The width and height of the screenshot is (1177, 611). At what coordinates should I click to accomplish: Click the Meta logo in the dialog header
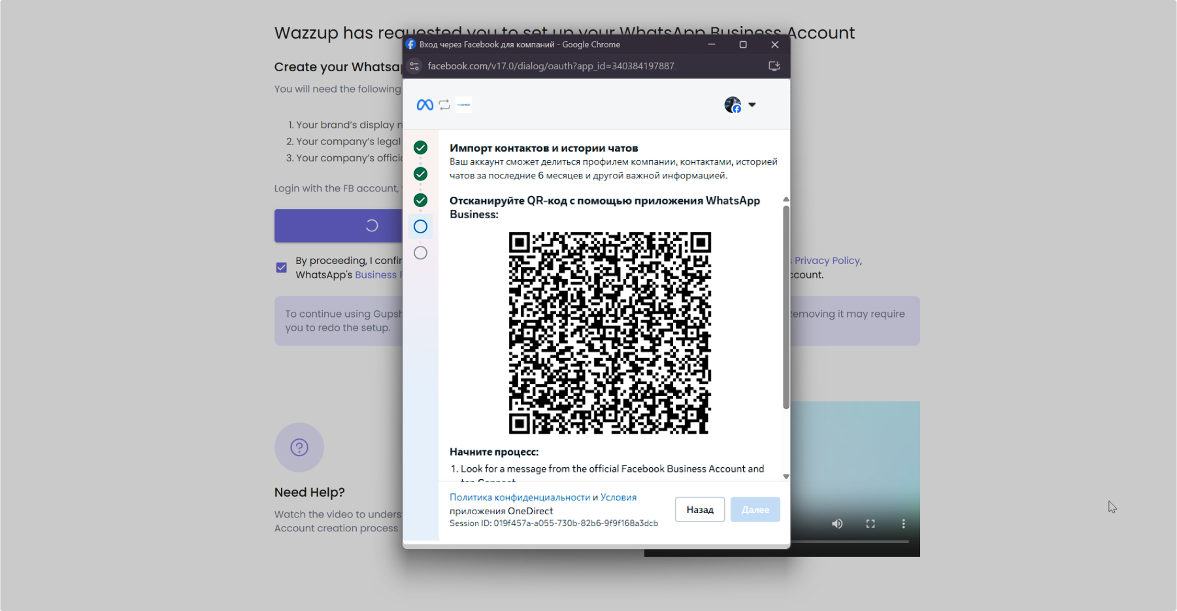tap(425, 105)
